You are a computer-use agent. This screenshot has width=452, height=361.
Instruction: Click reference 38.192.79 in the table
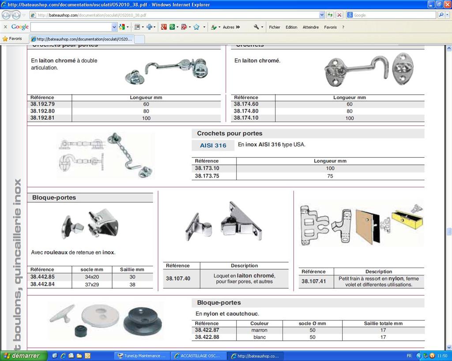pos(42,104)
